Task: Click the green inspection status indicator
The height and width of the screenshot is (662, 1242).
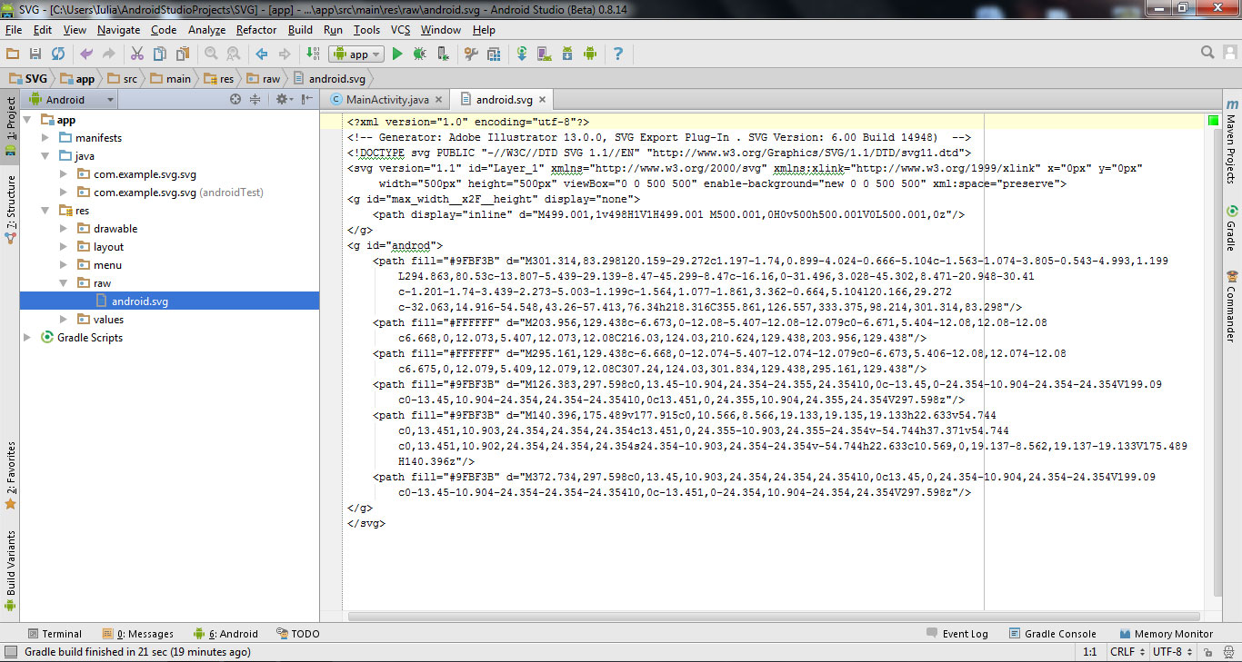Action: coord(1214,121)
